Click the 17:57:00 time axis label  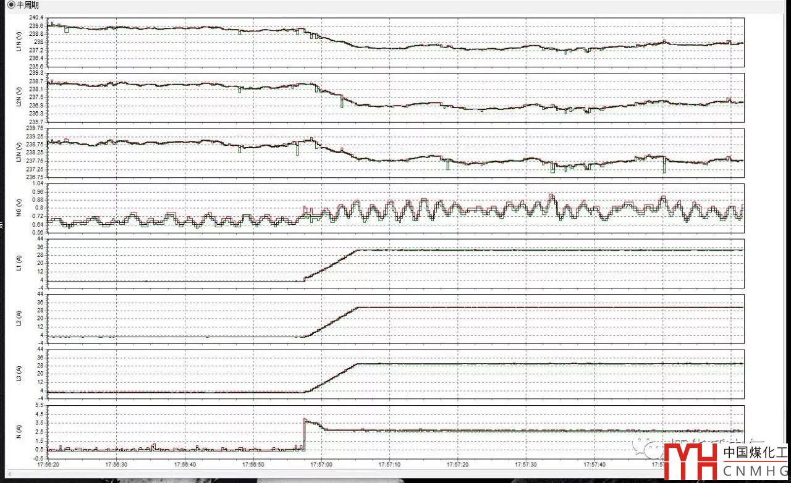tap(321, 464)
